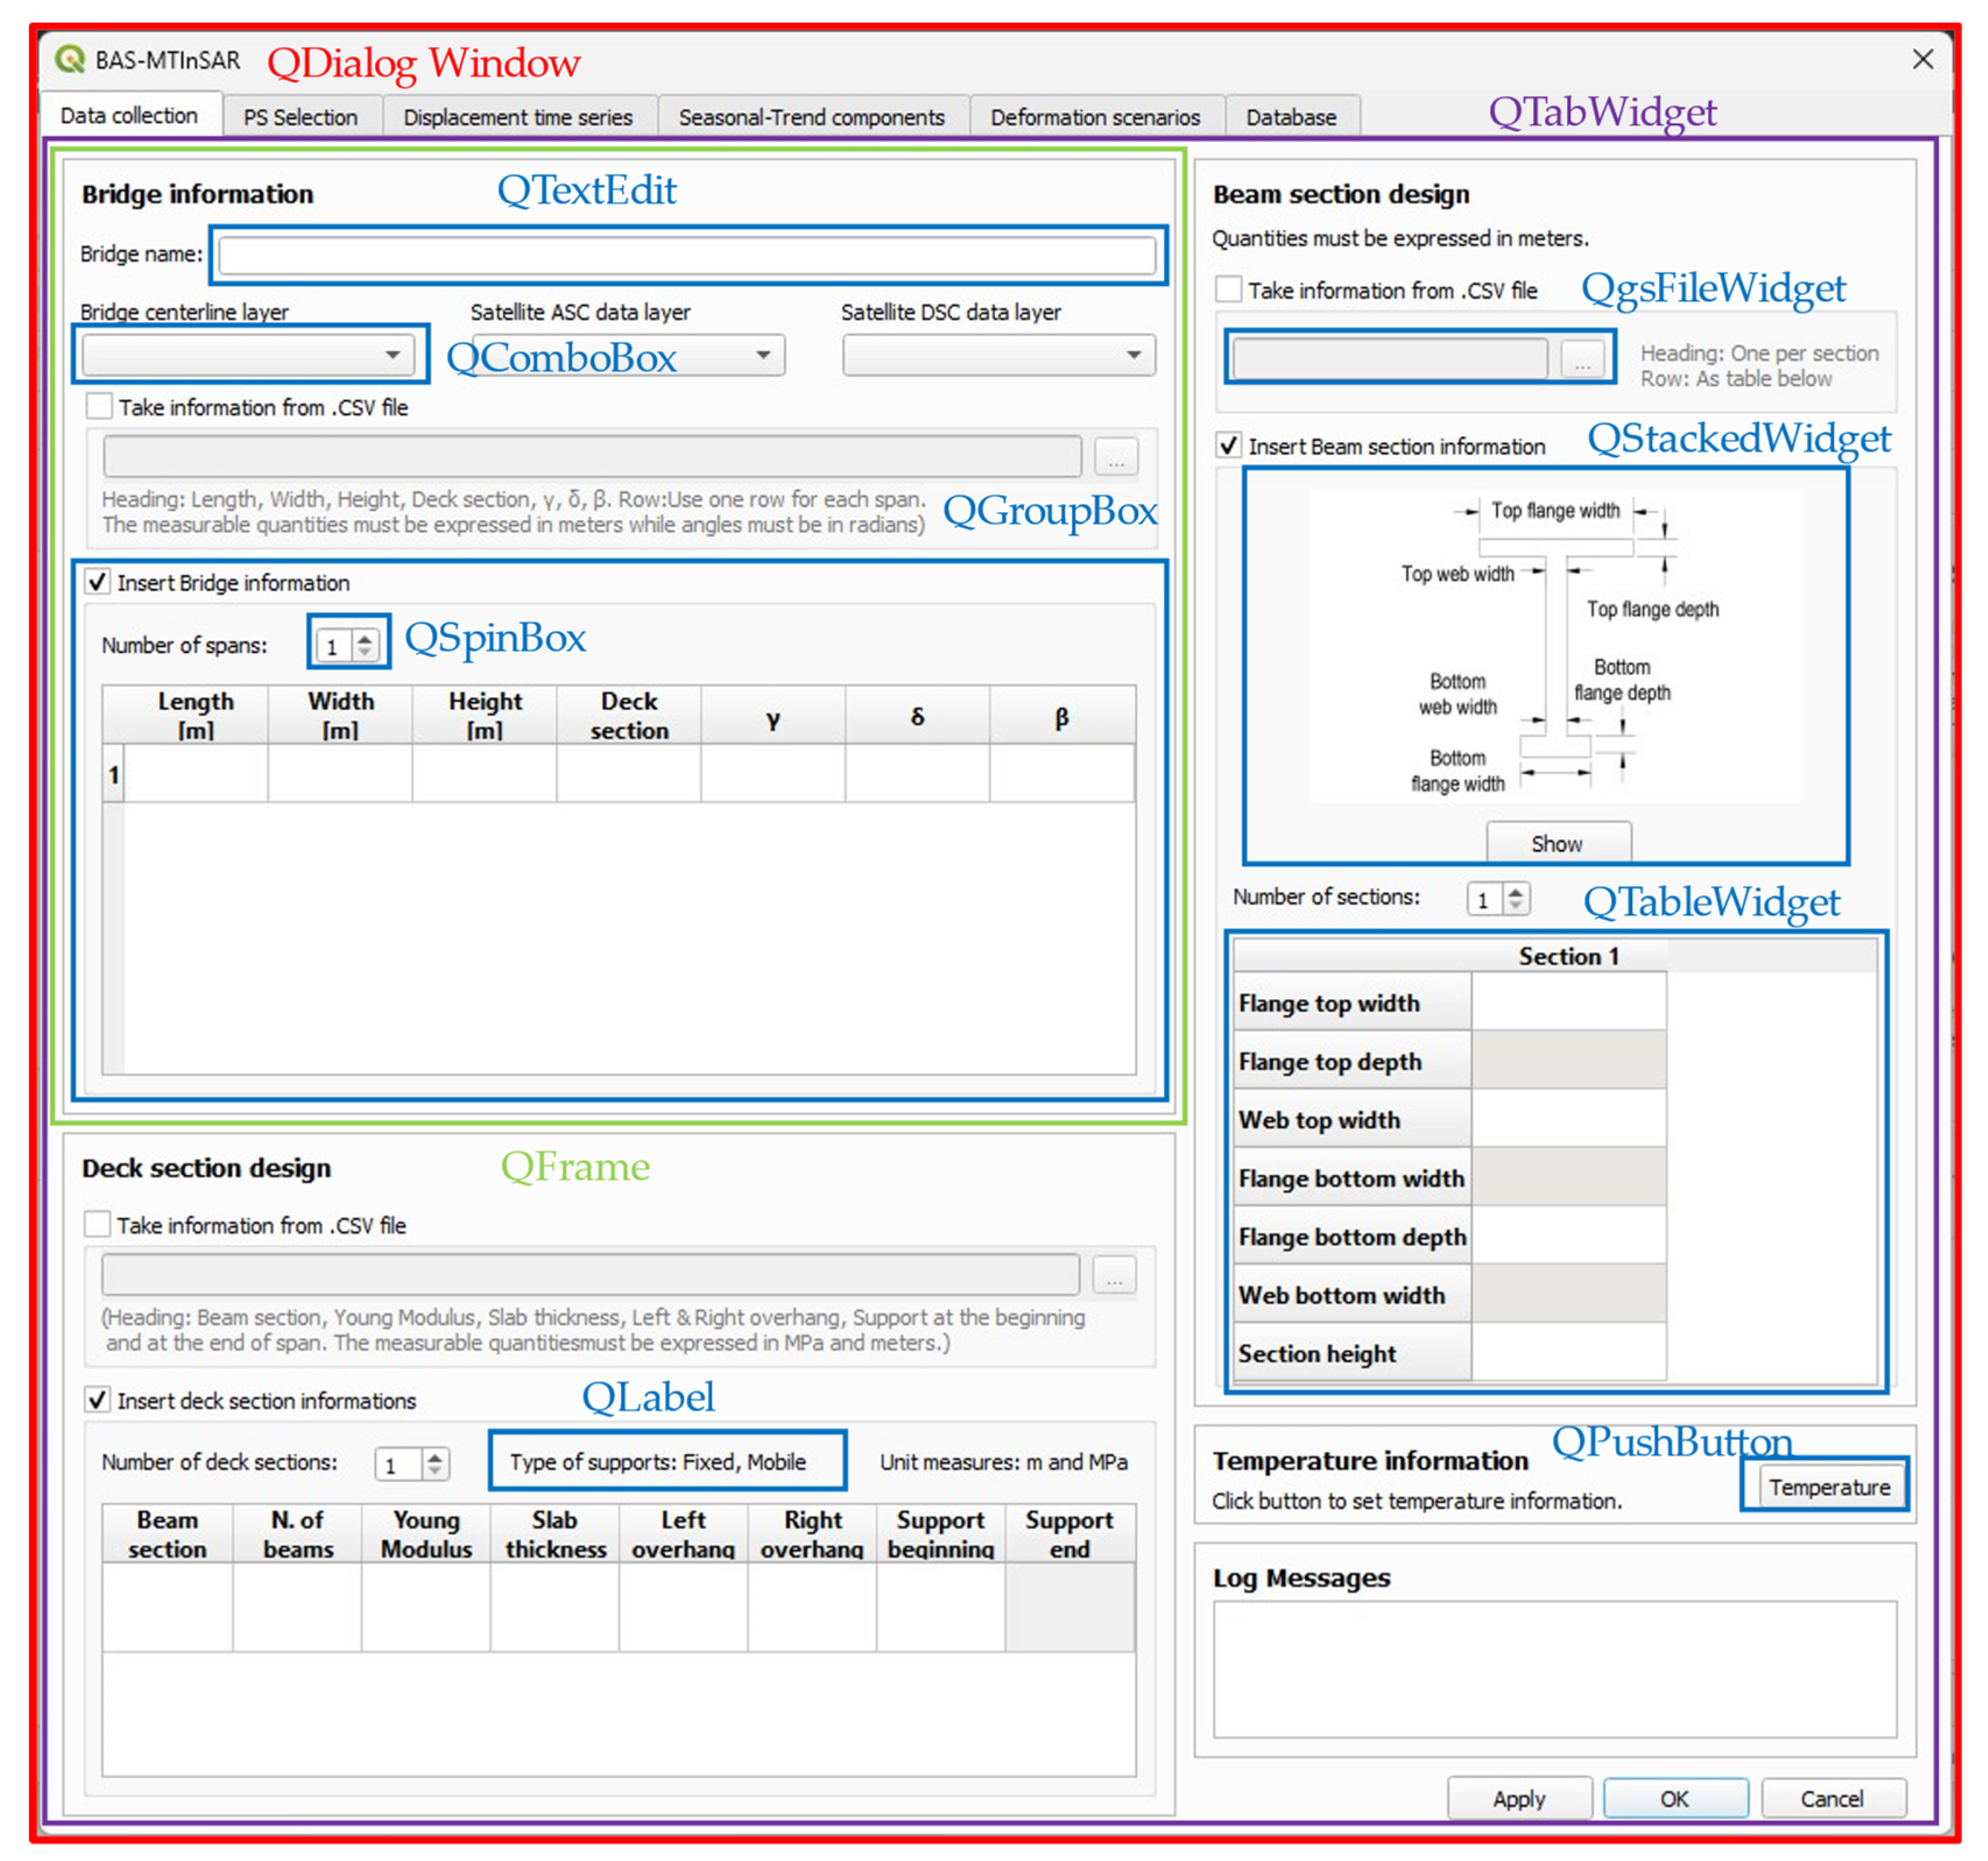Screen dimensions: 1988x1861
Task: Click browse button for Beam section CSV file
Action: [1582, 357]
